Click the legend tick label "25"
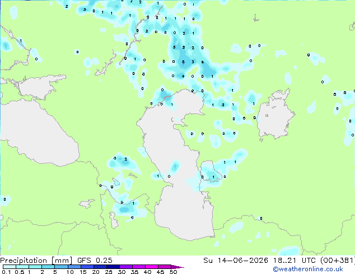This screenshot has height=274, width=355. coord(109,272)
